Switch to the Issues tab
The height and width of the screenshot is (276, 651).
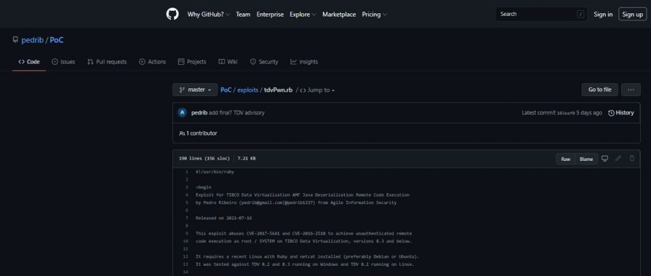pyautogui.click(x=63, y=62)
